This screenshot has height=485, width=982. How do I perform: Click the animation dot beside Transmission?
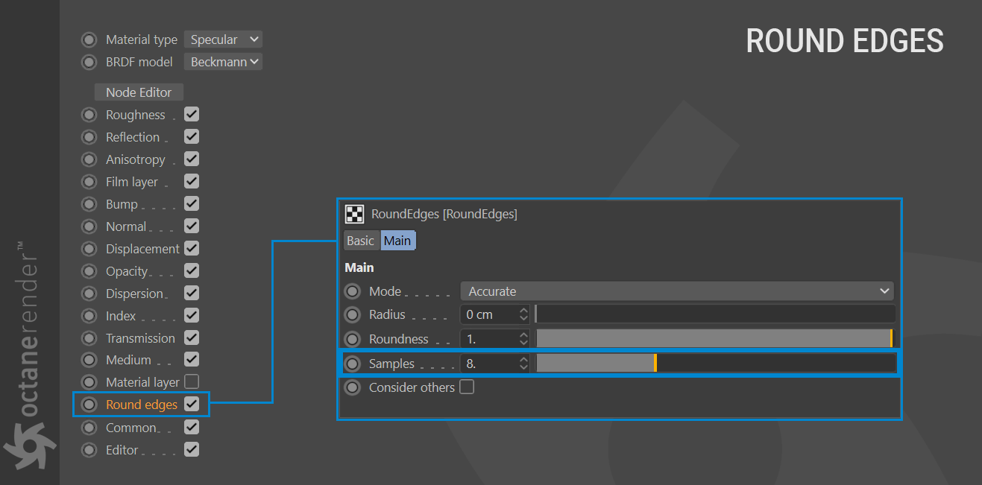89,338
